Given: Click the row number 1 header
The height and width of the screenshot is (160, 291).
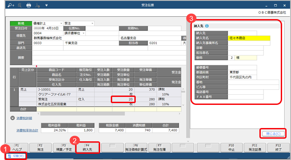Looking at the screenshot, I should 14,97.
